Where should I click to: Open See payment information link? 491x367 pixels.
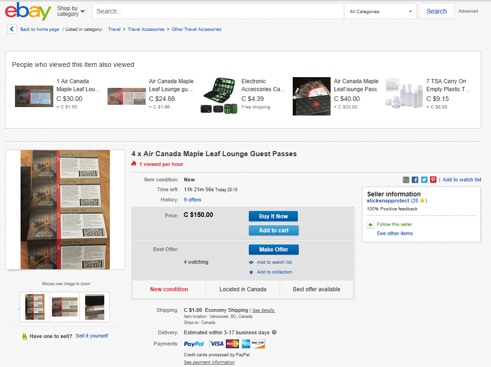click(209, 362)
